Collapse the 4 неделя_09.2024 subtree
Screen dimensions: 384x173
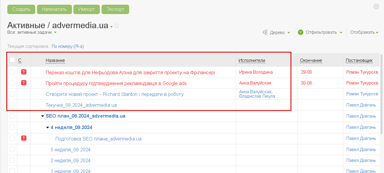click(x=48, y=128)
